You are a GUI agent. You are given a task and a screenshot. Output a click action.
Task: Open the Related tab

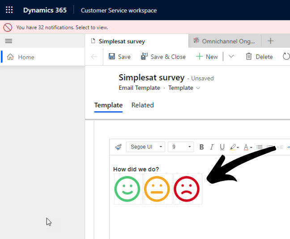point(143,105)
